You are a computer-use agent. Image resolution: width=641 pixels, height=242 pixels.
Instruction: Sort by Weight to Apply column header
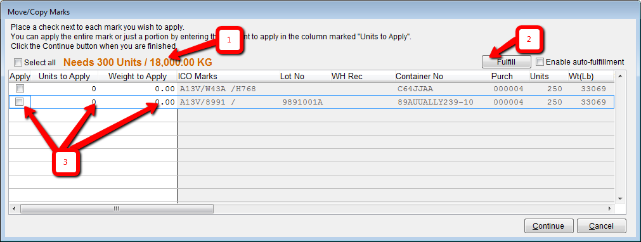(138, 77)
